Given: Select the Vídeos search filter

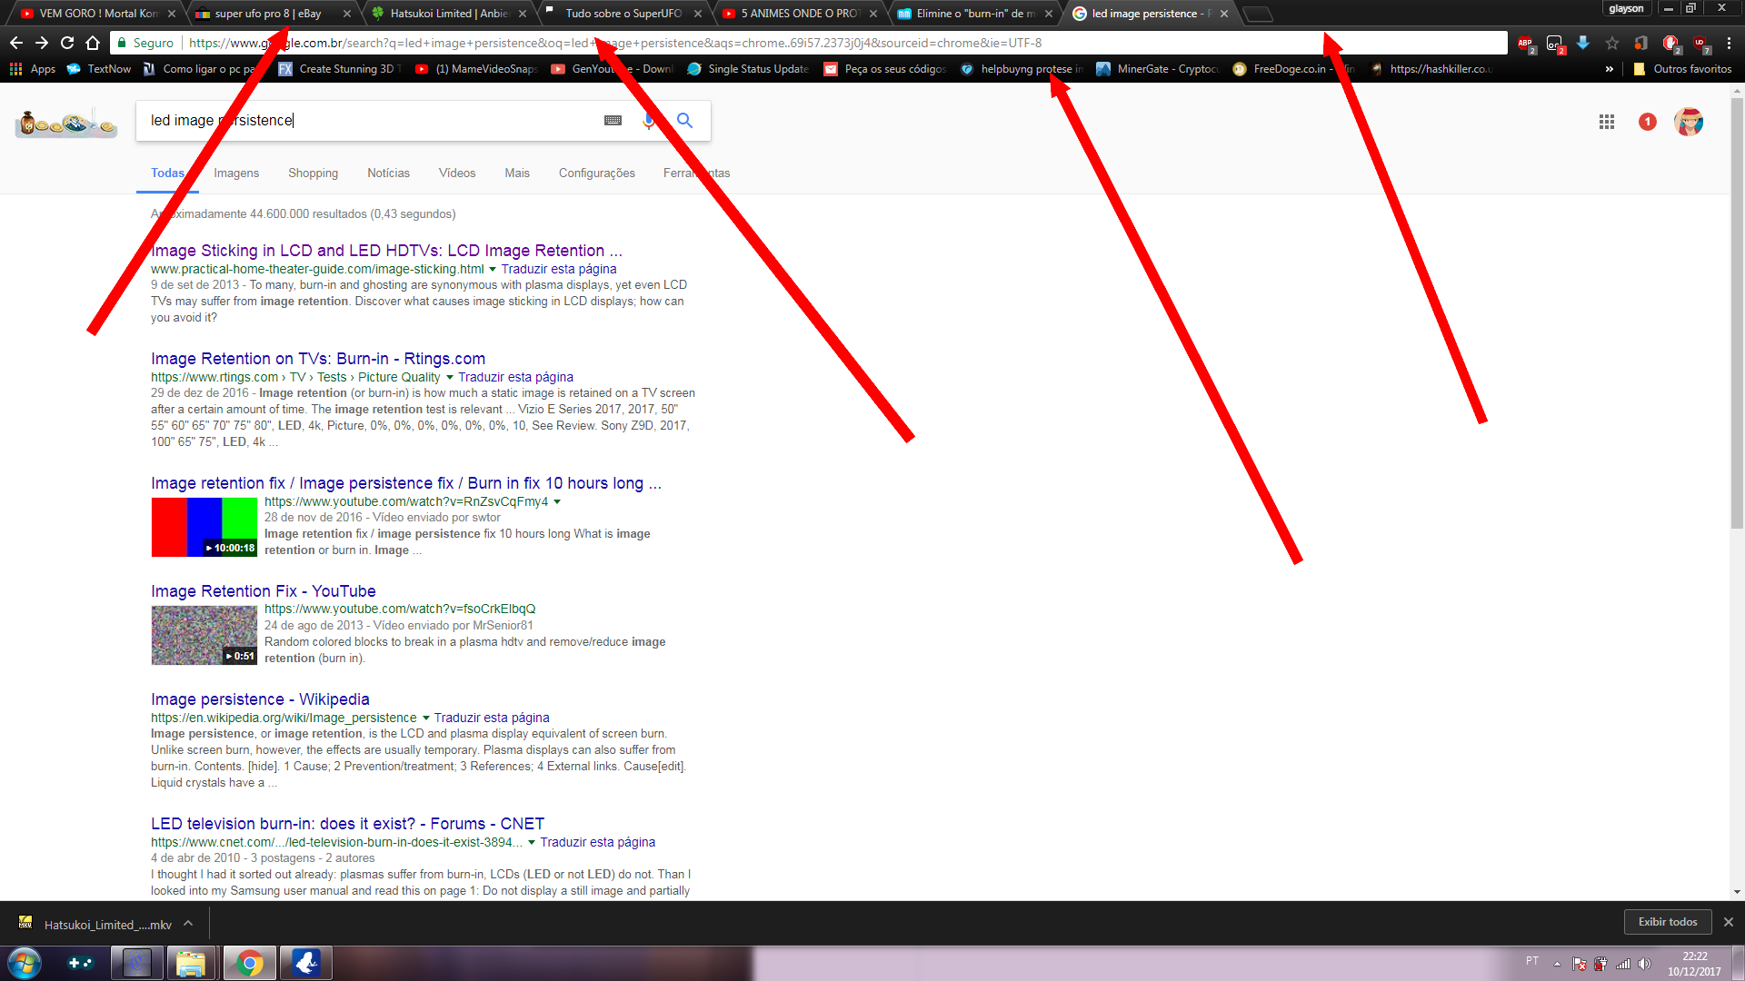Looking at the screenshot, I should click(457, 173).
